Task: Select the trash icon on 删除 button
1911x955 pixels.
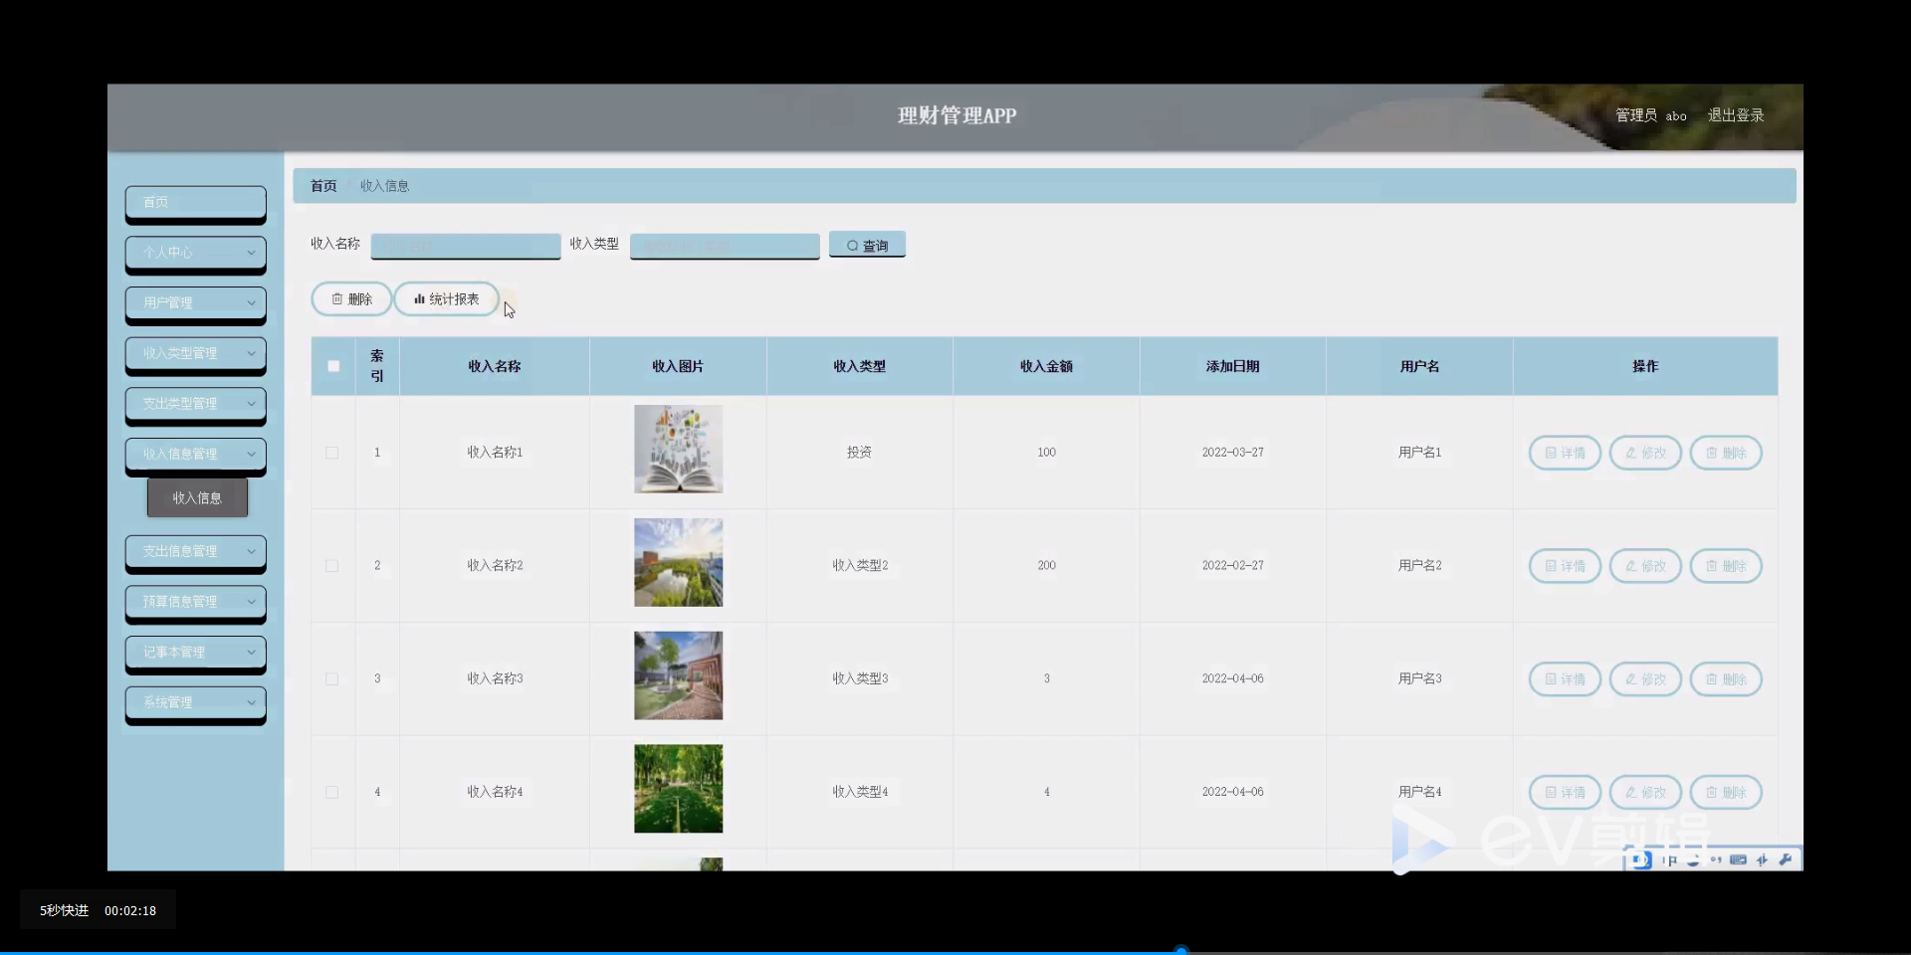Action: tap(335, 298)
